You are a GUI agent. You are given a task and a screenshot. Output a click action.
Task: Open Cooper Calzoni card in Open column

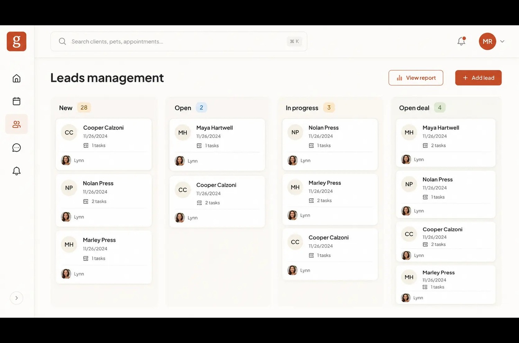(217, 202)
